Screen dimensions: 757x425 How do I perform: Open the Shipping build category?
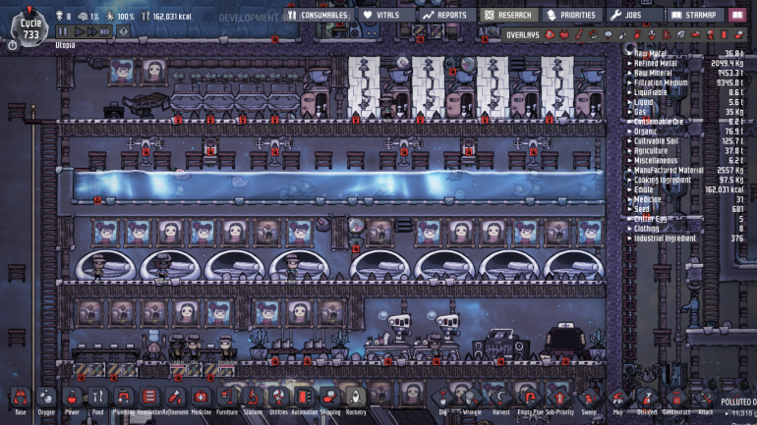330,398
